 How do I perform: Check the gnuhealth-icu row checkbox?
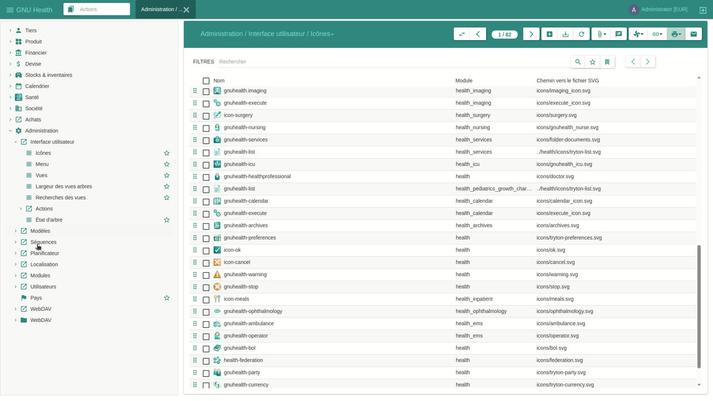(206, 165)
